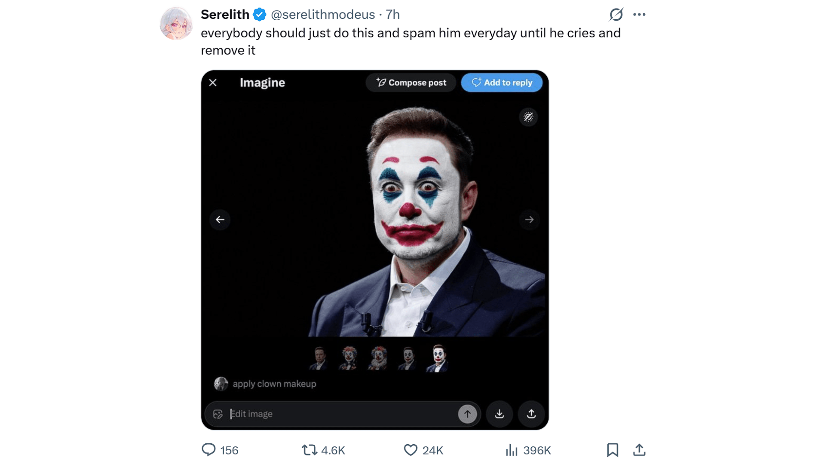View post analytics bar chart icon
This screenshot has width=834, height=464.
[x=512, y=450]
